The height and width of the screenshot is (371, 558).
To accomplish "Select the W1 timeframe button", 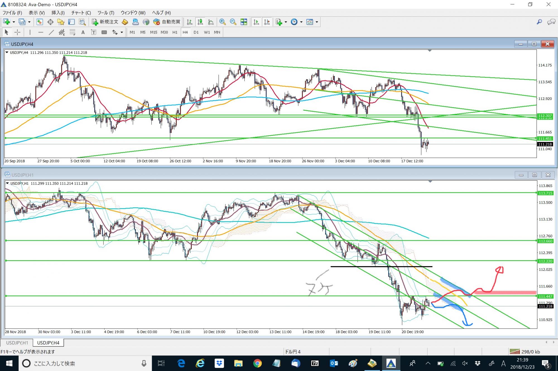I will [207, 32].
